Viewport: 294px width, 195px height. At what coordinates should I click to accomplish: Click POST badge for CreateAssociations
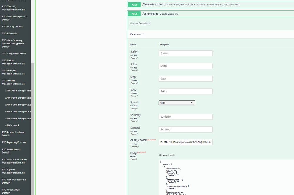(134, 5)
